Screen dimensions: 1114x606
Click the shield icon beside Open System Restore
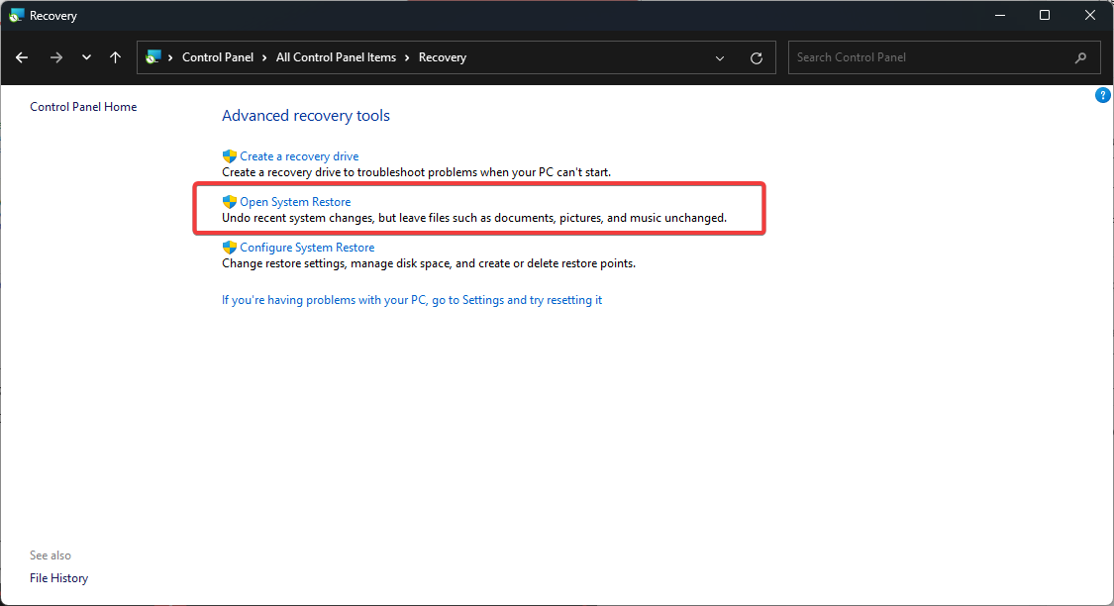230,202
